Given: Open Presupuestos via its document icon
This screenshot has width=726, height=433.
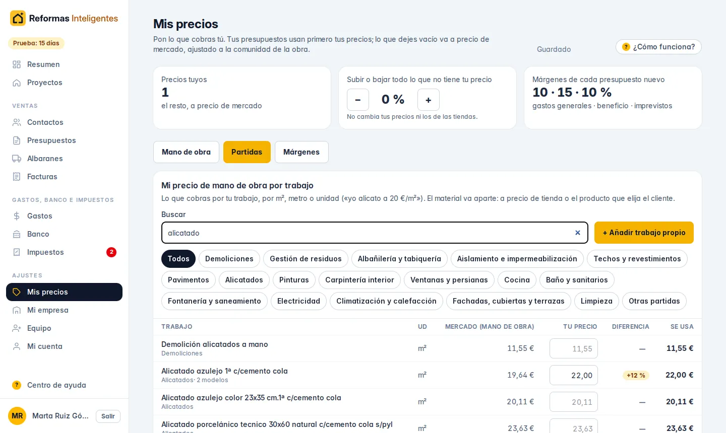Looking at the screenshot, I should tap(17, 140).
